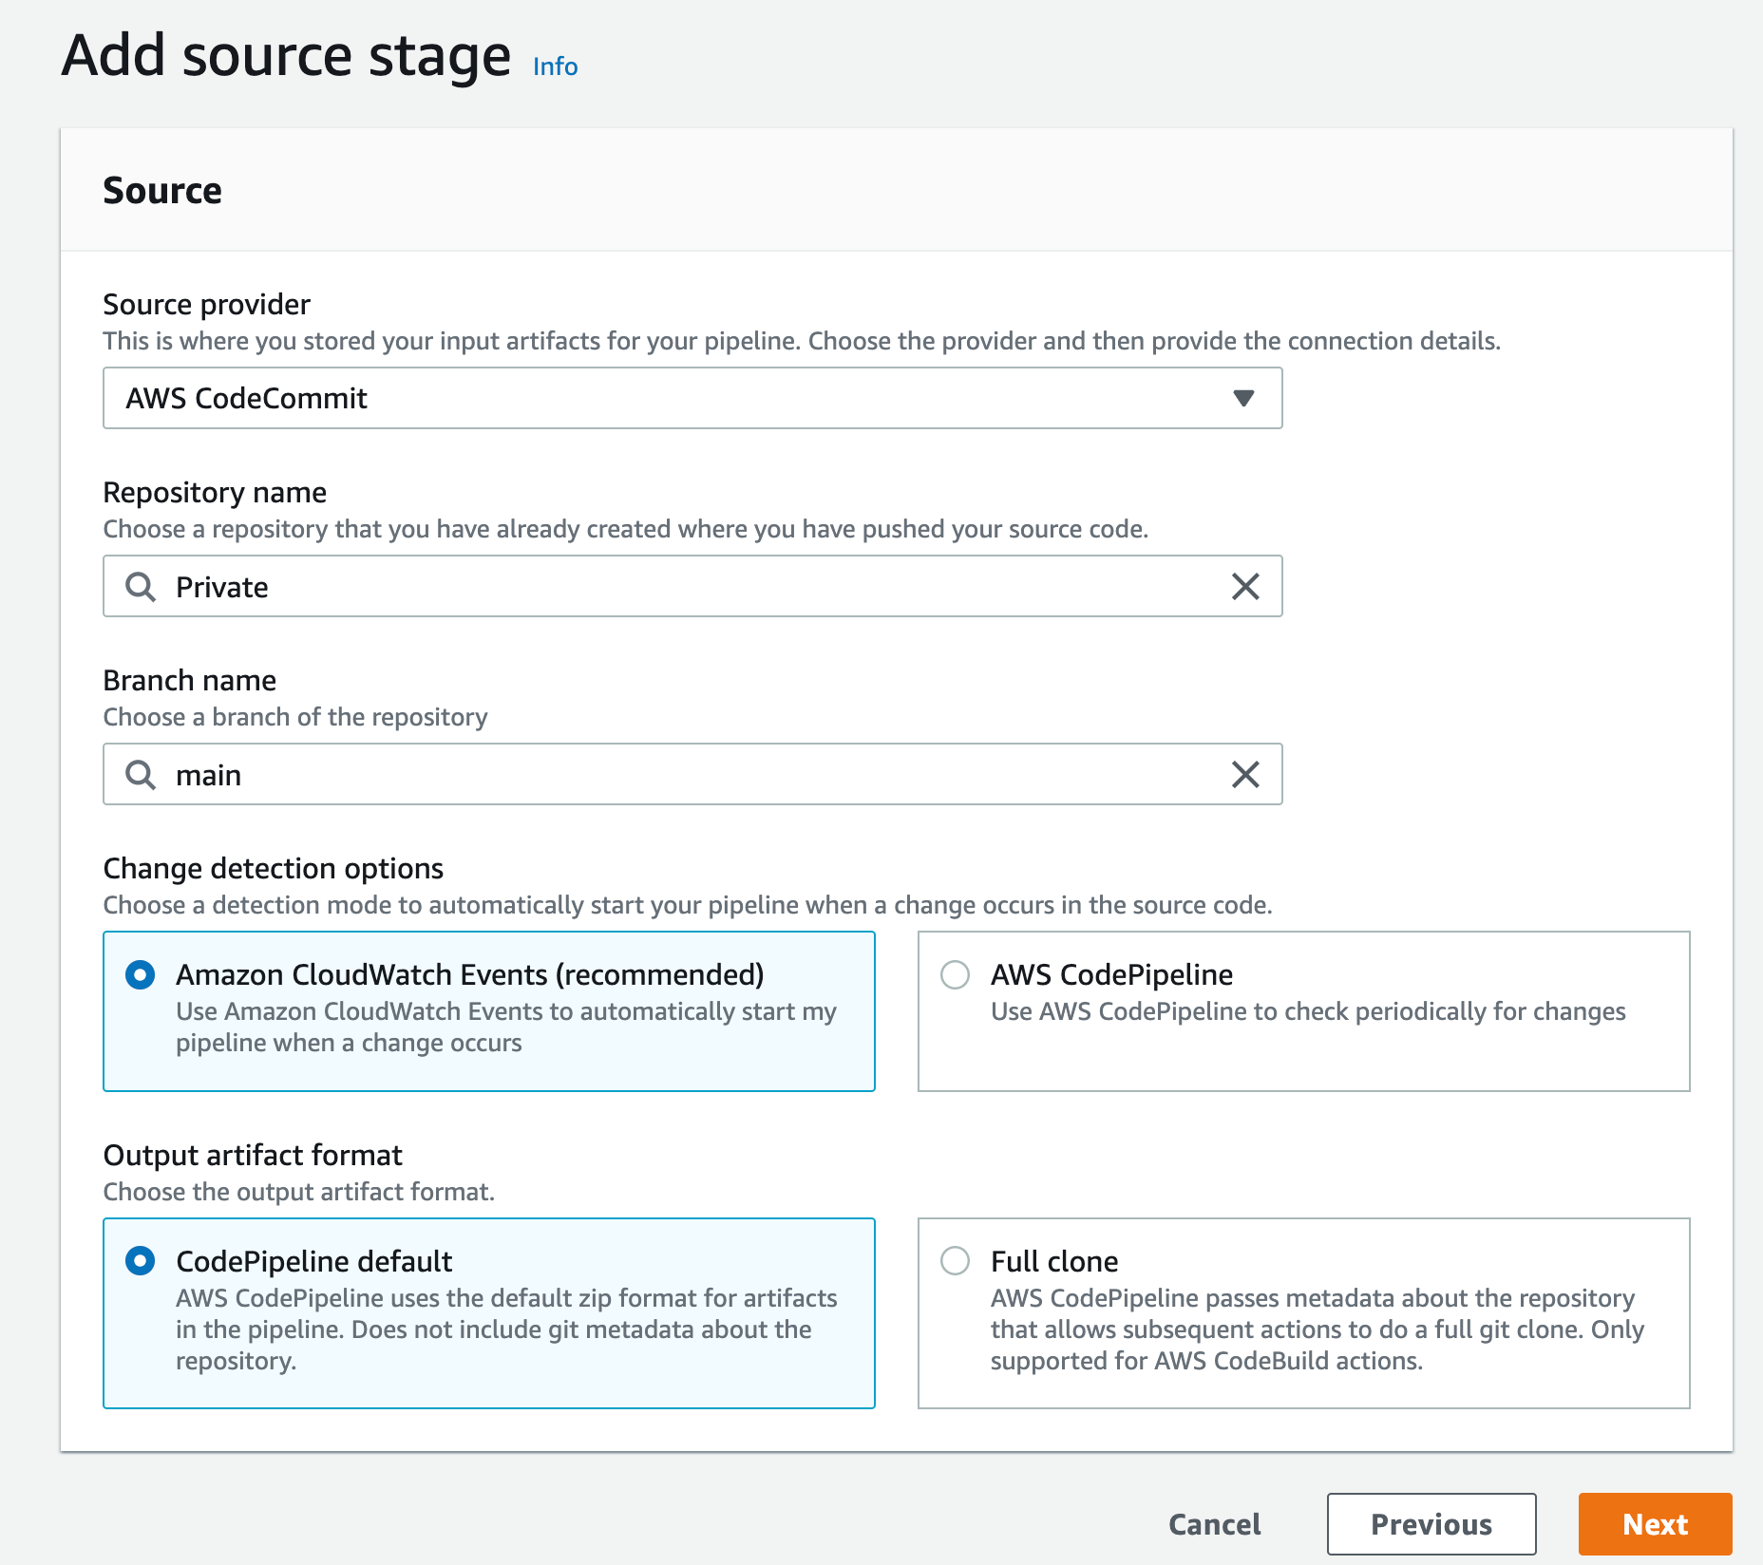The image size is (1763, 1565).
Task: Click the Cancel link
Action: (1214, 1524)
